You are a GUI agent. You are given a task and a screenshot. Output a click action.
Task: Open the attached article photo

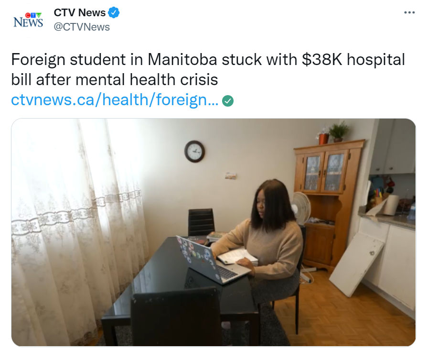click(213, 232)
